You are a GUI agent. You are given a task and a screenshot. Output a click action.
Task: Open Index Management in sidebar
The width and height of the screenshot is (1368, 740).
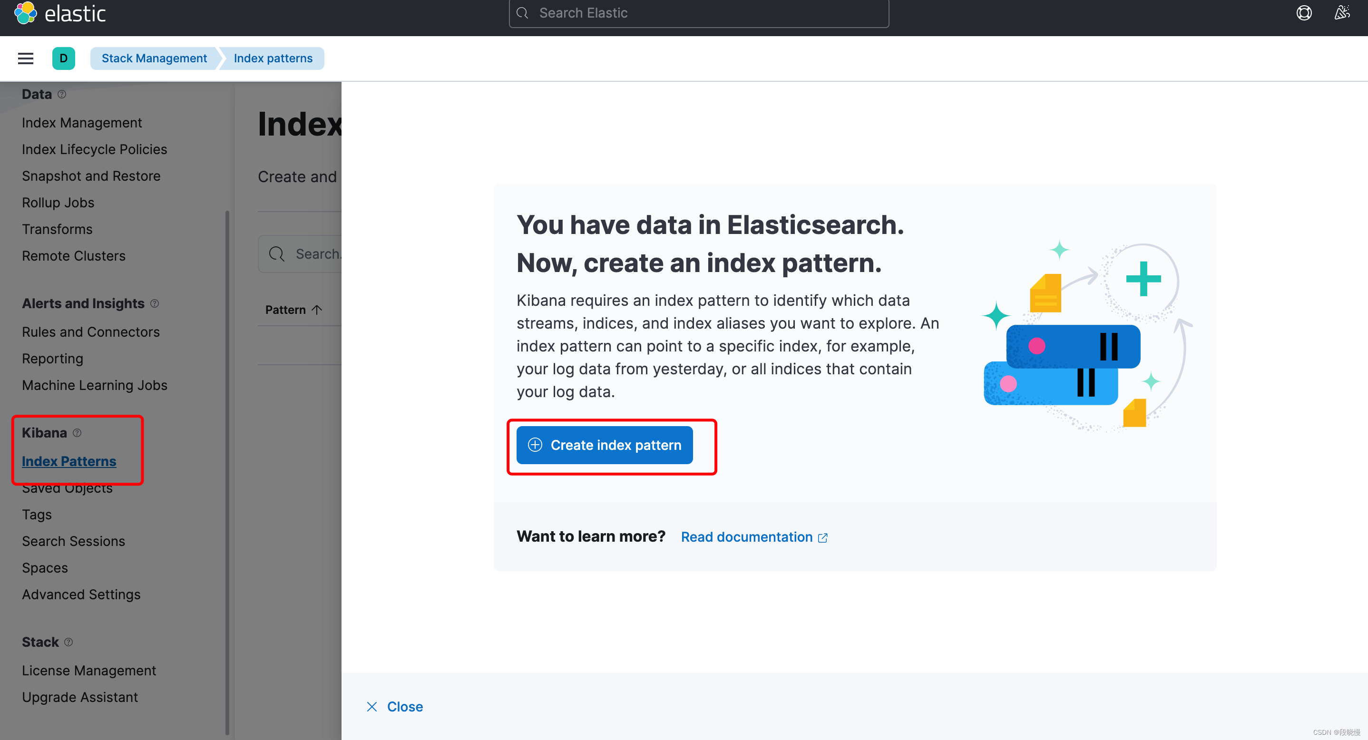point(82,123)
